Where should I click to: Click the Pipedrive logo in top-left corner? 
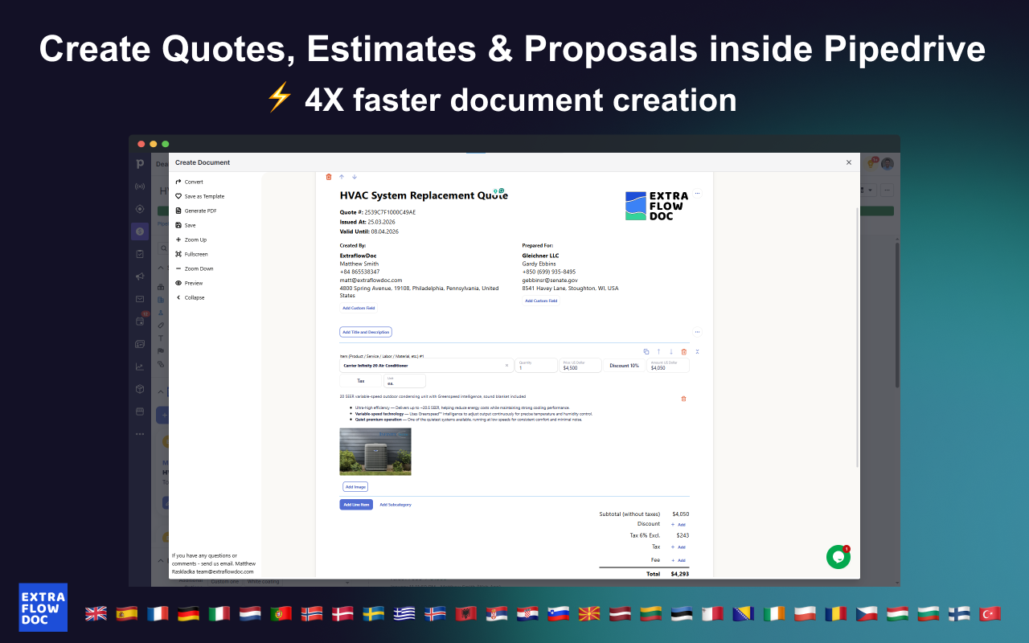[x=140, y=163]
